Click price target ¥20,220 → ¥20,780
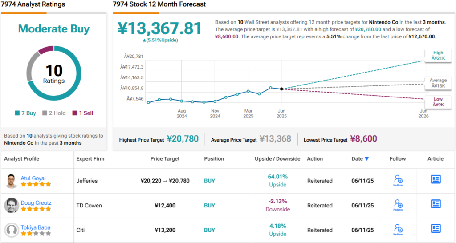 coord(165,181)
